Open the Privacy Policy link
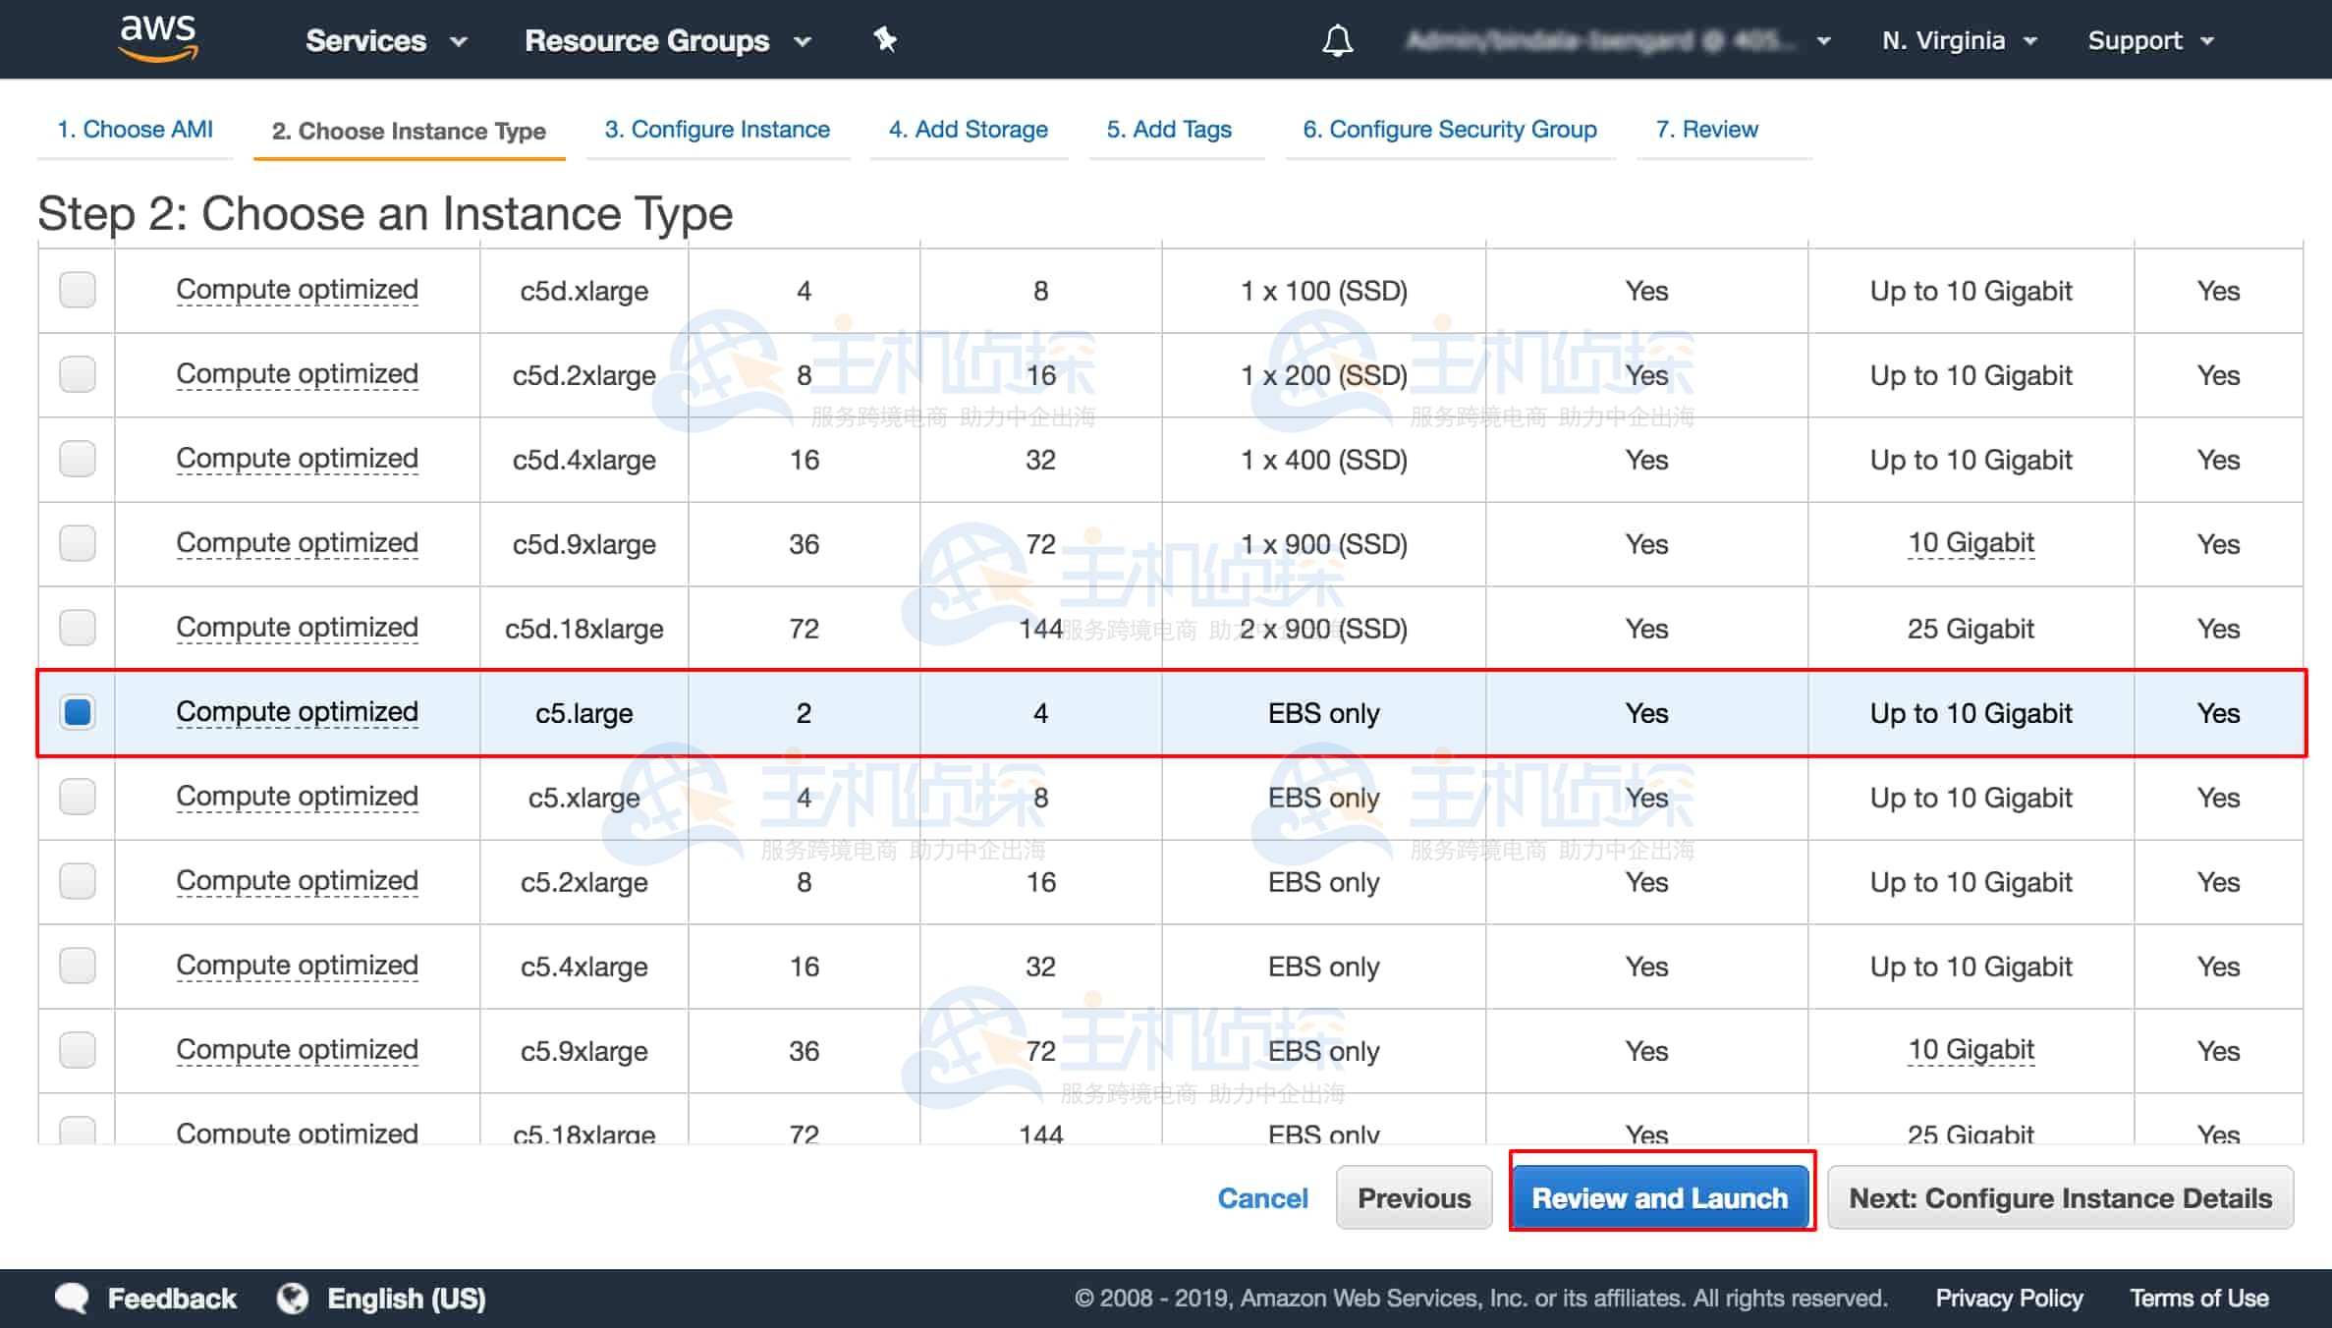The image size is (2332, 1328). 2009,1298
